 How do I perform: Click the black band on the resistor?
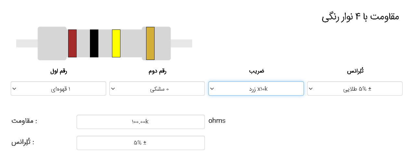pyautogui.click(x=94, y=43)
